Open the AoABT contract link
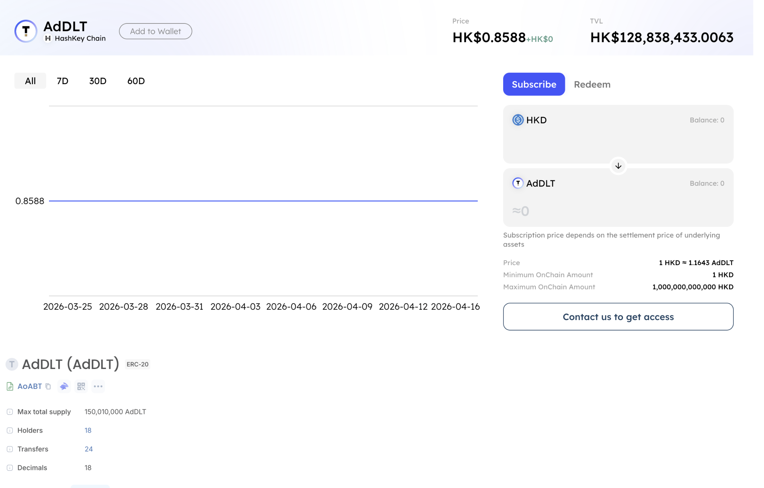Viewport: 764px width, 488px height. pos(30,386)
